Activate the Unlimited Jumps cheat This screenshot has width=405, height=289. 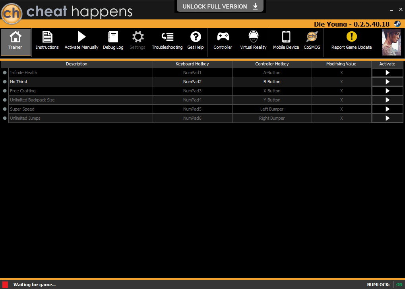pyautogui.click(x=388, y=118)
